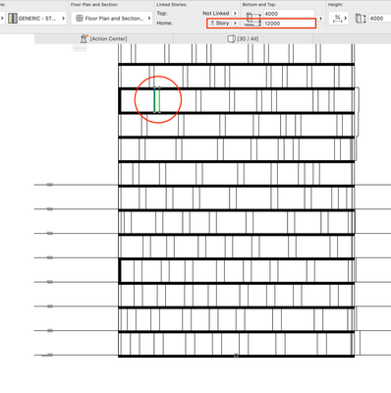The height and width of the screenshot is (393, 391).
Task: Click the 3D / All view icon
Action: click(x=231, y=38)
